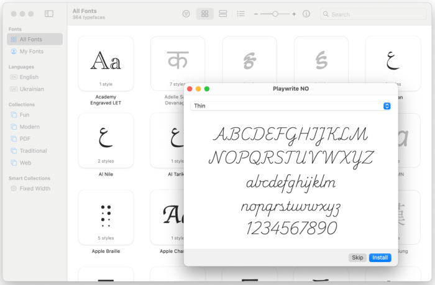435x285 pixels.
Task: Click the Traditional collection icon
Action: 14,151
